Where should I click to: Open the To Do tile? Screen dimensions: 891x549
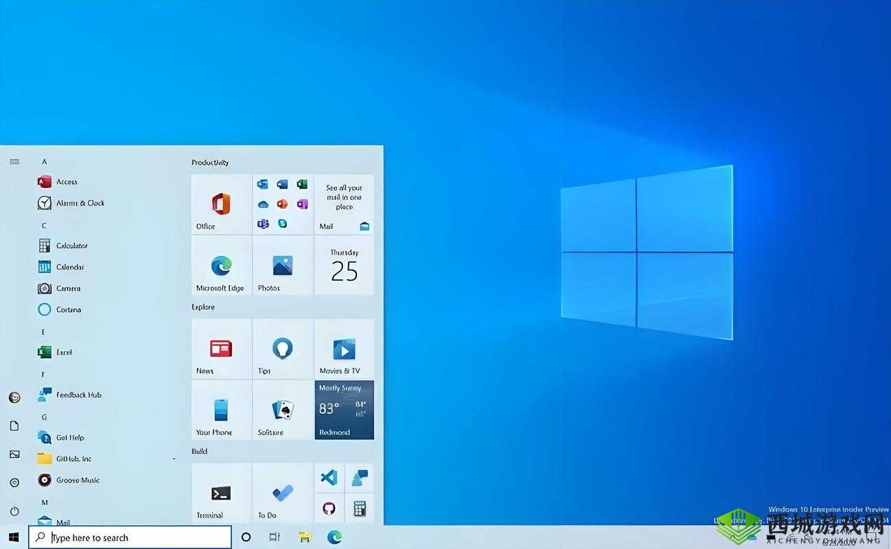coord(283,493)
